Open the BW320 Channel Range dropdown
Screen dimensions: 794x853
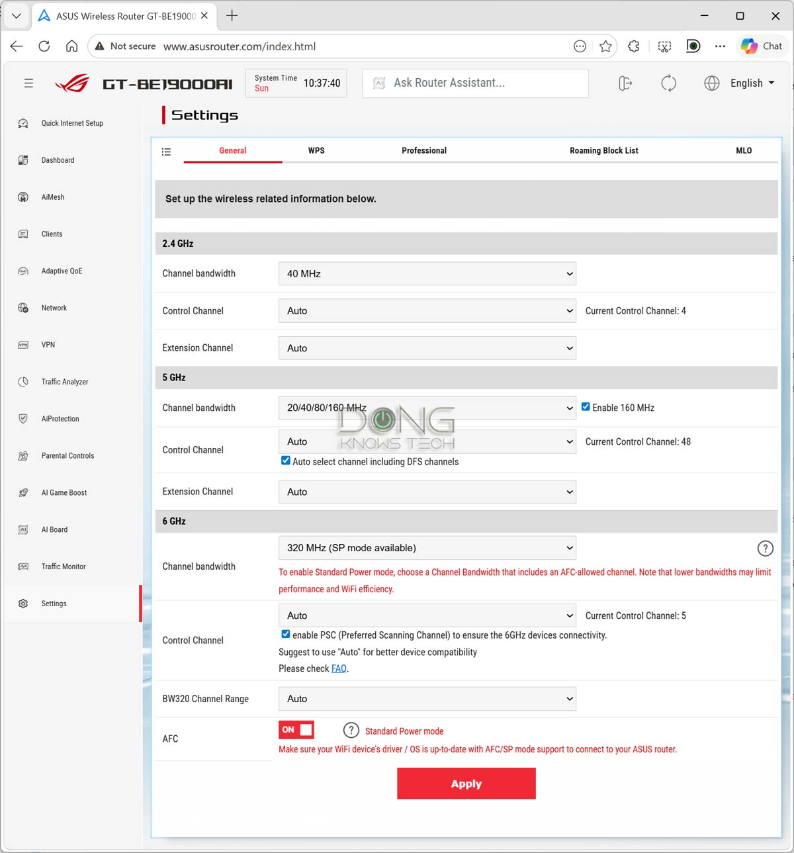pos(427,698)
